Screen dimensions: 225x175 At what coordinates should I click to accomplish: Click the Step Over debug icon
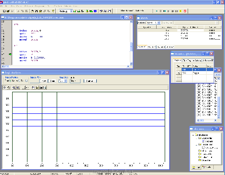[173, 11]
